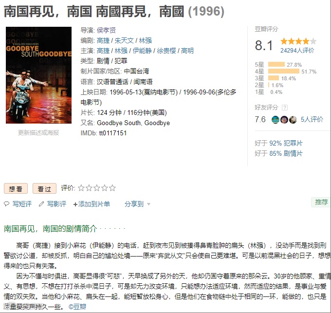Click the 推荐 button

tap(321, 202)
